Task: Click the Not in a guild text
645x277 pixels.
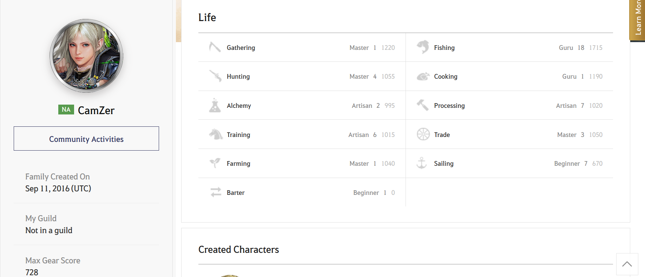Action: click(x=49, y=230)
